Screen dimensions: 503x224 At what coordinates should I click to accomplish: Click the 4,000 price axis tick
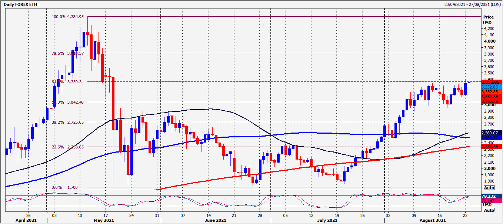click(489, 41)
